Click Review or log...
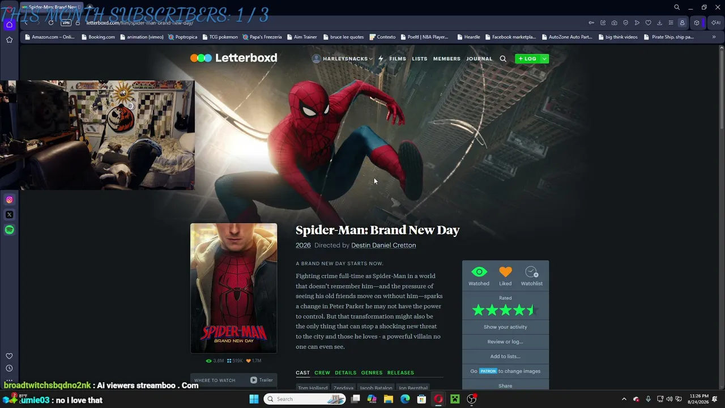 pyautogui.click(x=505, y=342)
